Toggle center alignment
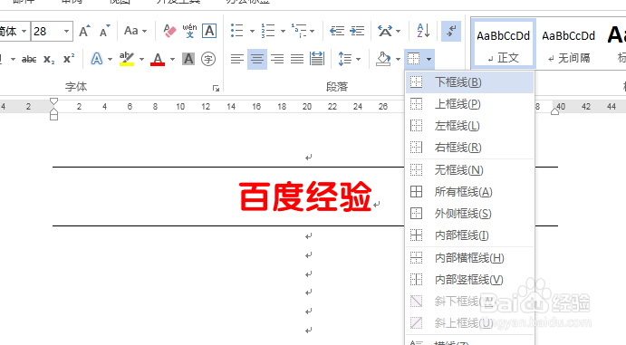Image resolution: width=626 pixels, height=345 pixels. pos(257,59)
